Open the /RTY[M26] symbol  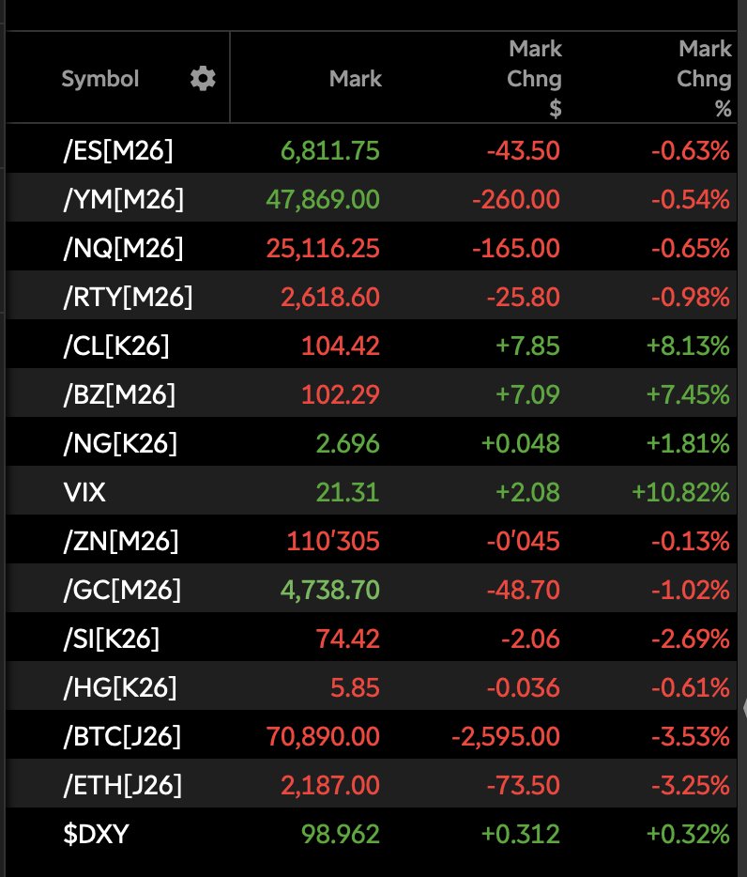pyautogui.click(x=127, y=297)
